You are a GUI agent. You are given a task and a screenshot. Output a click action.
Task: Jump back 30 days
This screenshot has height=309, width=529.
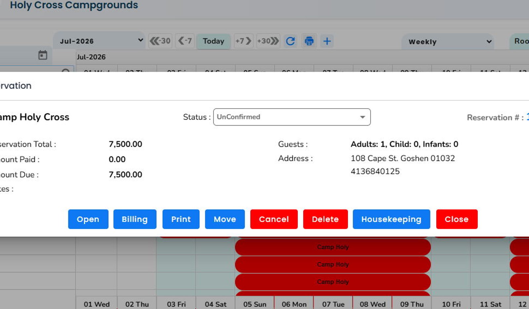pos(160,41)
